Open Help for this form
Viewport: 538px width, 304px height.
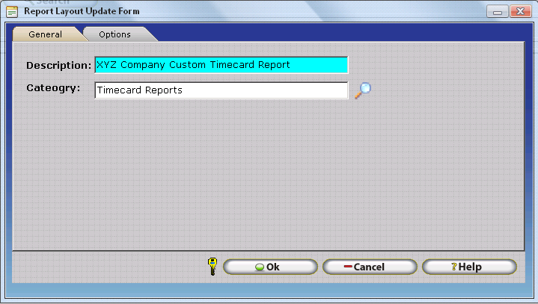[x=469, y=267]
